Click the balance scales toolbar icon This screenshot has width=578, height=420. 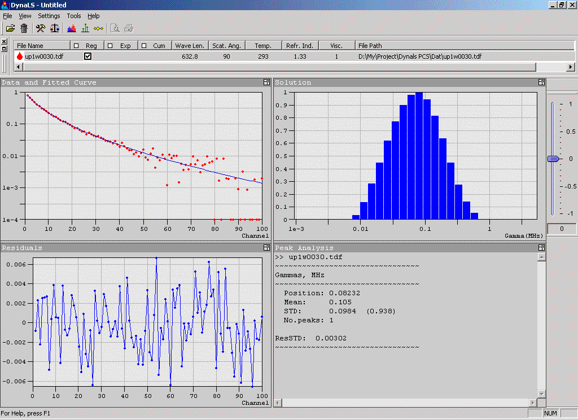pos(55,28)
